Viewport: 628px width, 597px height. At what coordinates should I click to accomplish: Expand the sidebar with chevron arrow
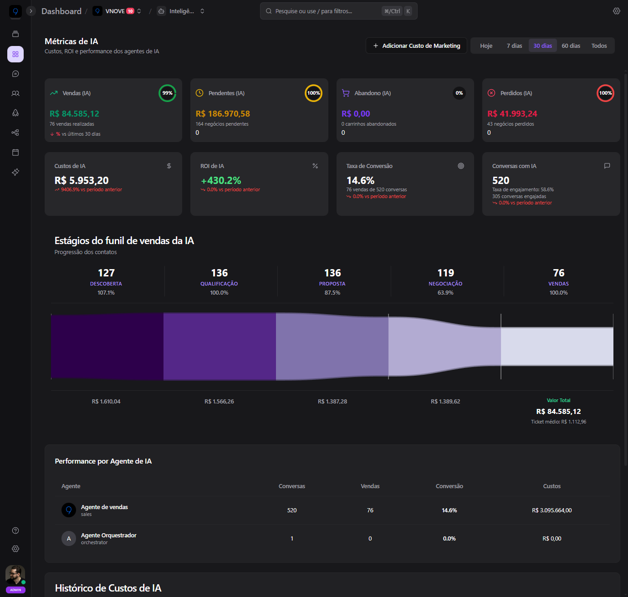(31, 11)
